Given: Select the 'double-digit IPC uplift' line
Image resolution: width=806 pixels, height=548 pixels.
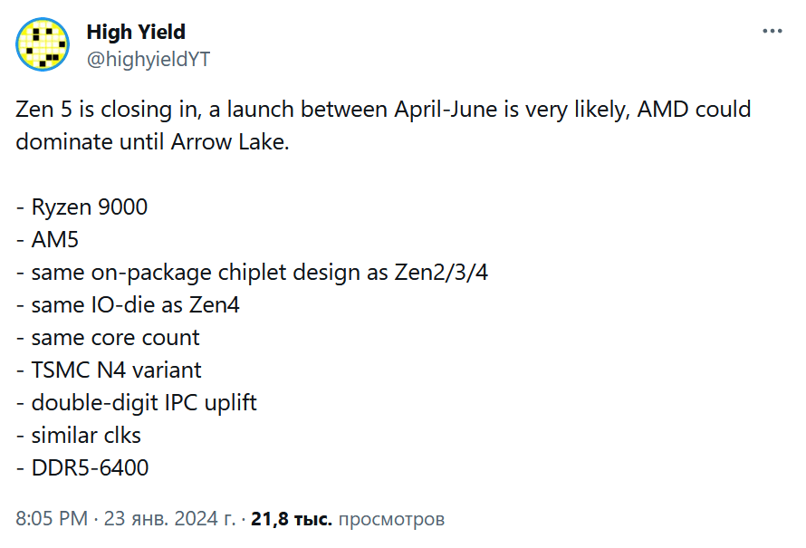Looking at the screenshot, I should [x=136, y=403].
